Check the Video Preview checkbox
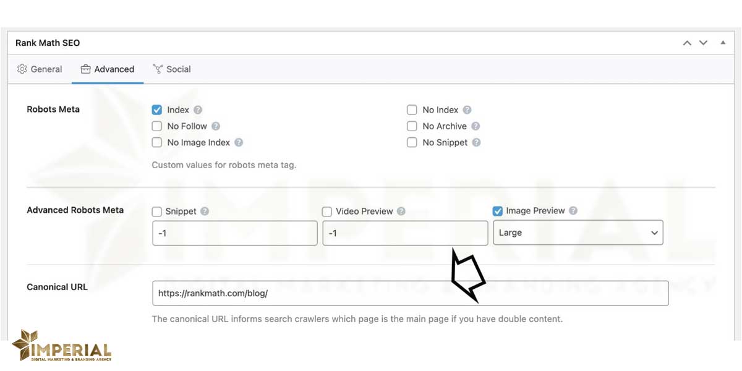Viewport: 742px width, 371px height. [x=327, y=211]
